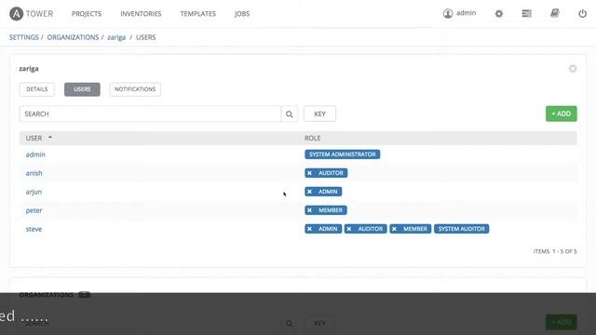Go to Projects menu
Screen dimensions: 596x335
pyautogui.click(x=87, y=14)
